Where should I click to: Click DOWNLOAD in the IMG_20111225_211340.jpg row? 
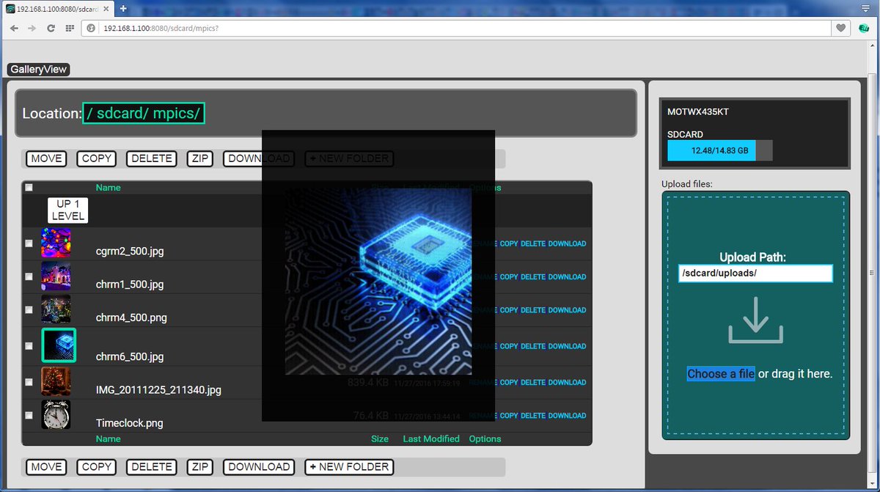tap(568, 382)
